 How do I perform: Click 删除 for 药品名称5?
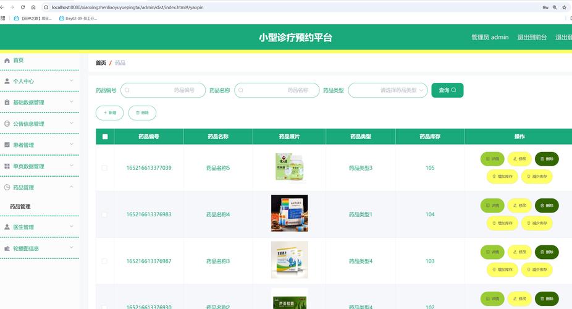pyautogui.click(x=547, y=159)
